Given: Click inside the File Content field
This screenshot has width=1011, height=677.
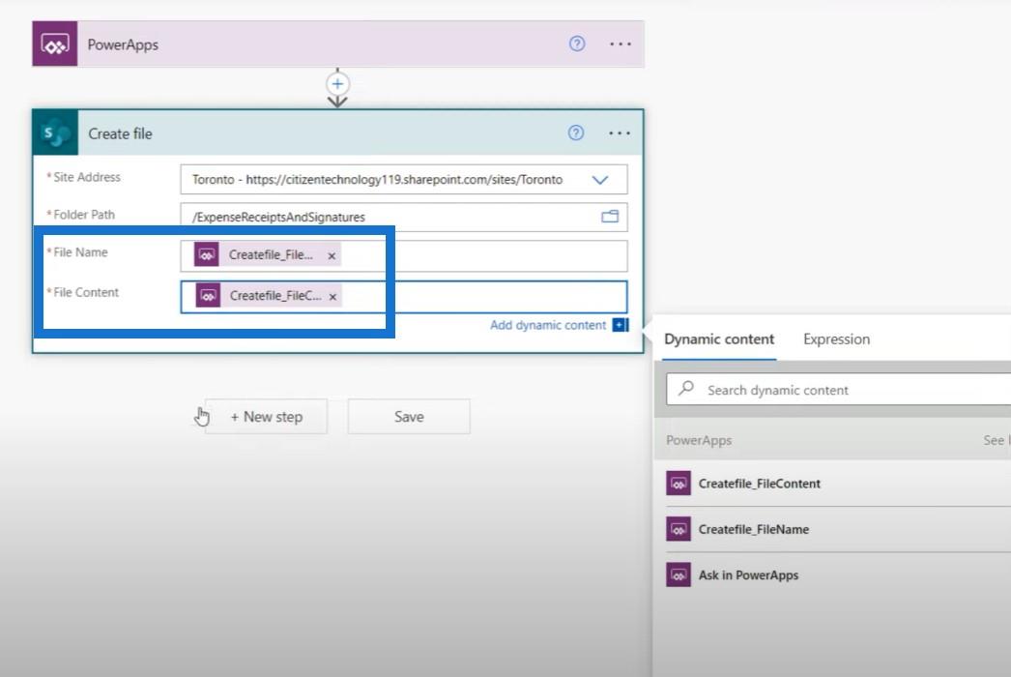Looking at the screenshot, I should [x=404, y=296].
